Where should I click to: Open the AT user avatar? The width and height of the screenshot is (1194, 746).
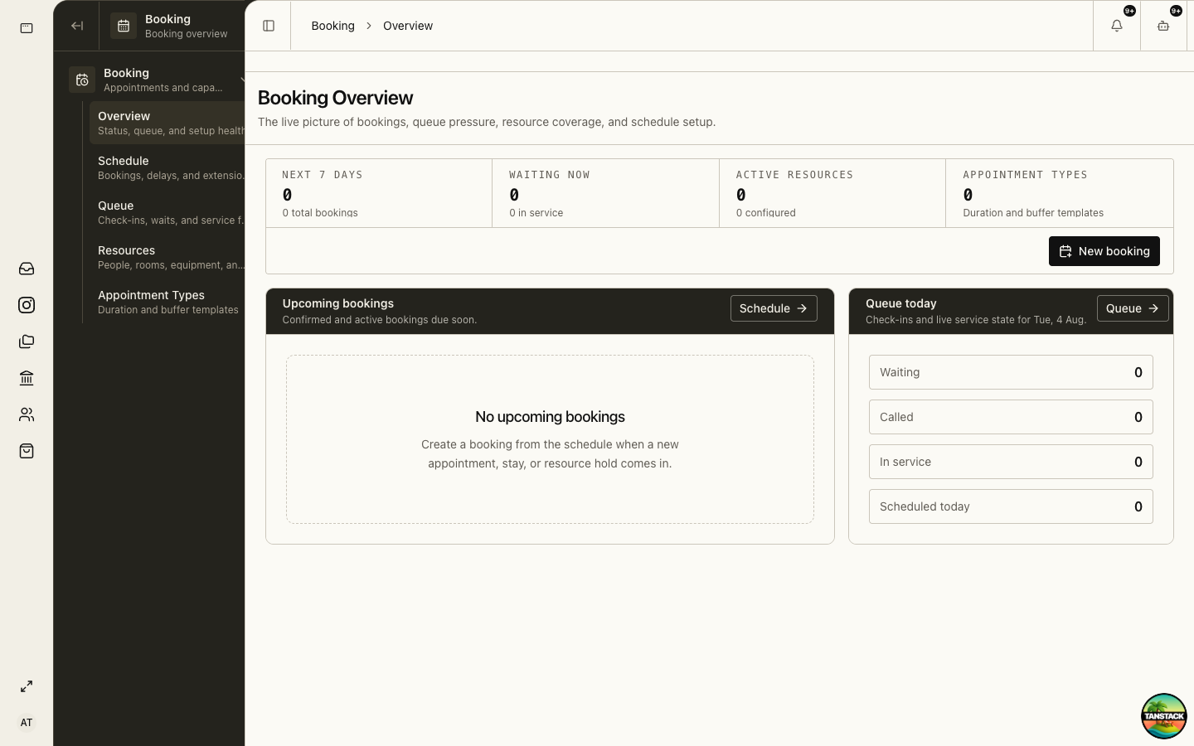(x=27, y=723)
